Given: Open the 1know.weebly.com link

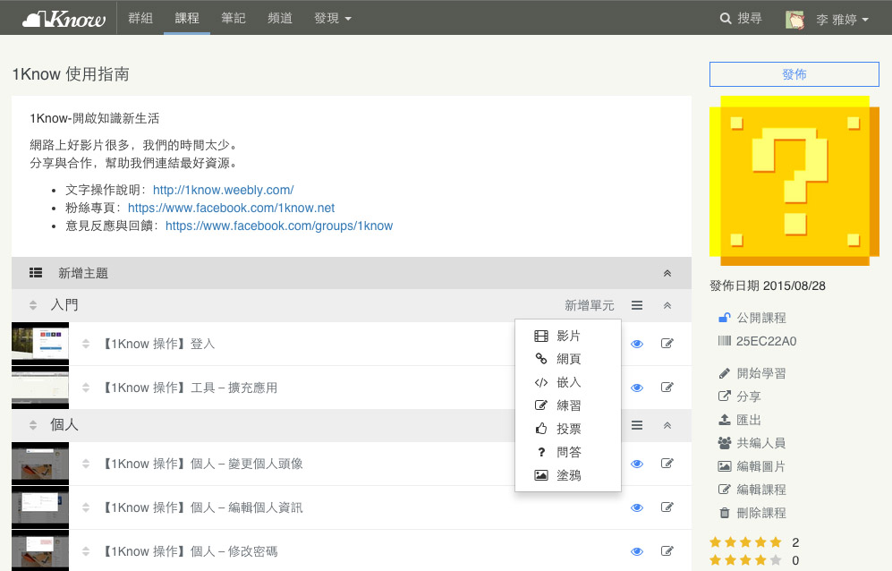Looking at the screenshot, I should click(223, 190).
